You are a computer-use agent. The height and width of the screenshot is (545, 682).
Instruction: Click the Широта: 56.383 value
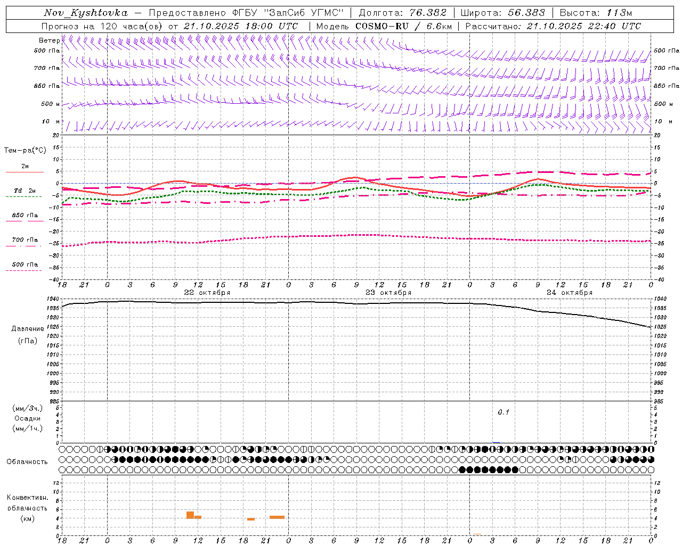[x=503, y=13]
